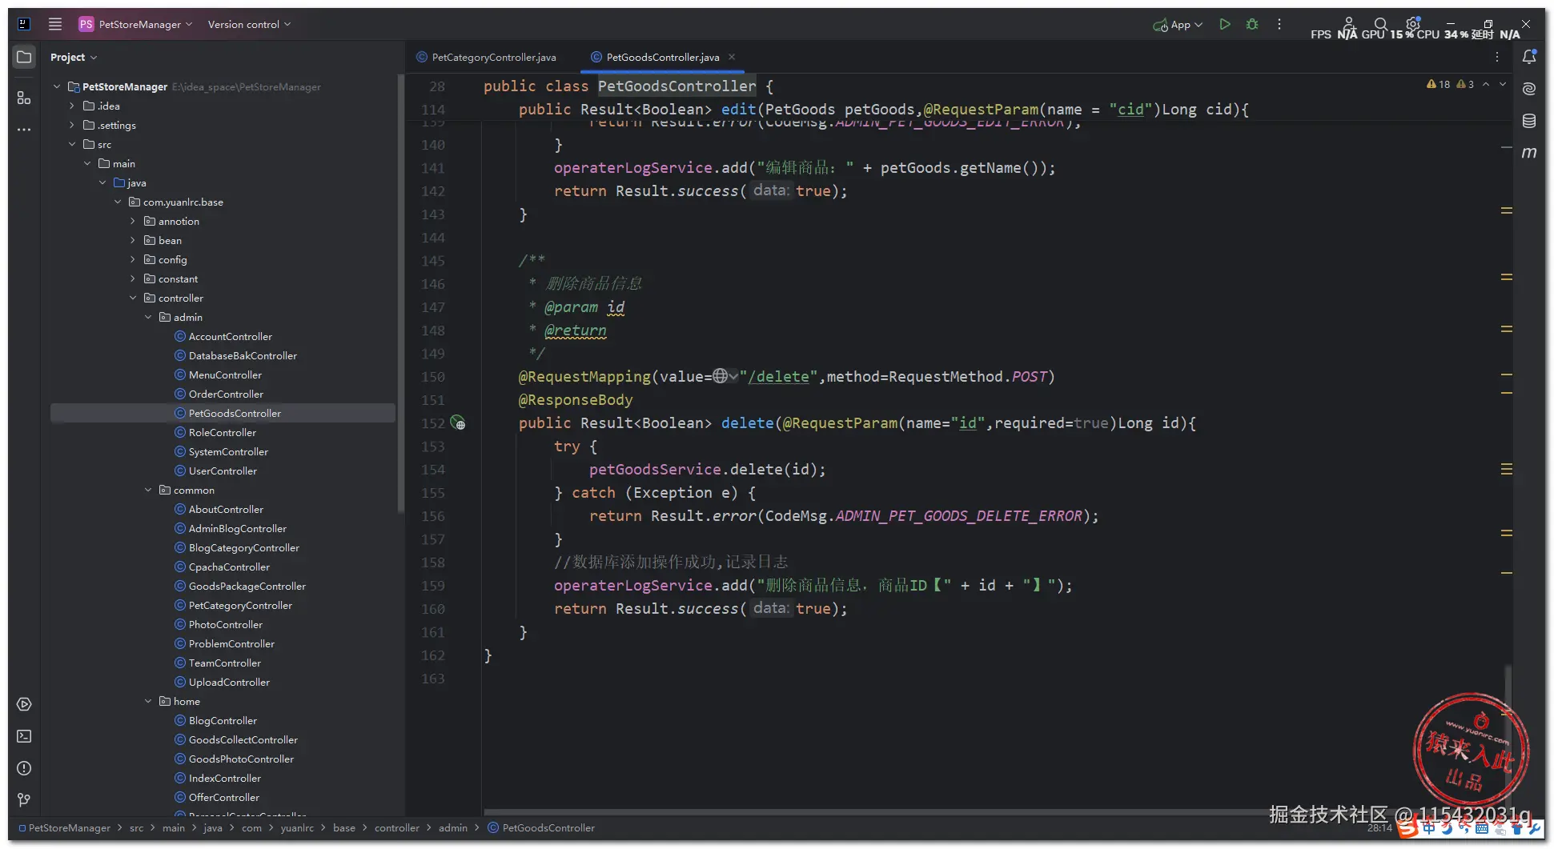The height and width of the screenshot is (849, 1554).
Task: Open the Database tool window
Action: (x=1529, y=121)
